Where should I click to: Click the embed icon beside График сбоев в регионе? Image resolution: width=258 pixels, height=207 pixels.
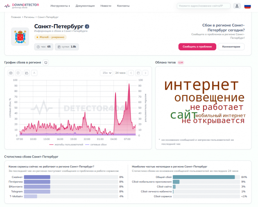pos(46,63)
